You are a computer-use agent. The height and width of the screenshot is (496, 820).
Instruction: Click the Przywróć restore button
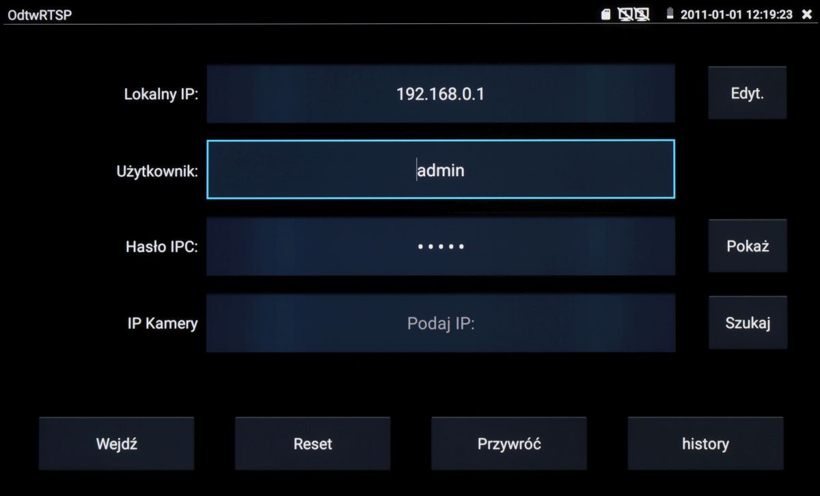(x=509, y=444)
